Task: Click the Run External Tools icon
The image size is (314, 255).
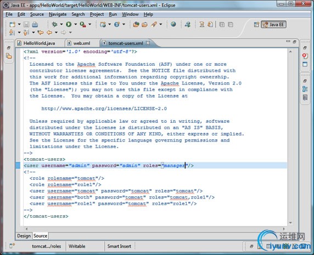Action: pyautogui.click(x=83, y=24)
